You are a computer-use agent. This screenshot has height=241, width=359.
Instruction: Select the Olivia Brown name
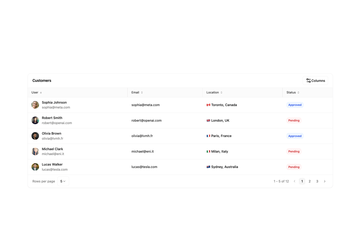pyautogui.click(x=52, y=133)
